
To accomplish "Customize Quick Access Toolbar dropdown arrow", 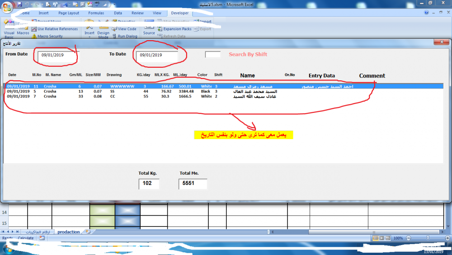I will [x=114, y=5].
